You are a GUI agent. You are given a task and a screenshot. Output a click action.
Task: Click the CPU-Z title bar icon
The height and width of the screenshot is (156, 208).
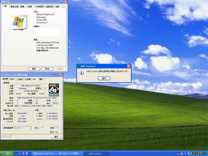click(2, 75)
